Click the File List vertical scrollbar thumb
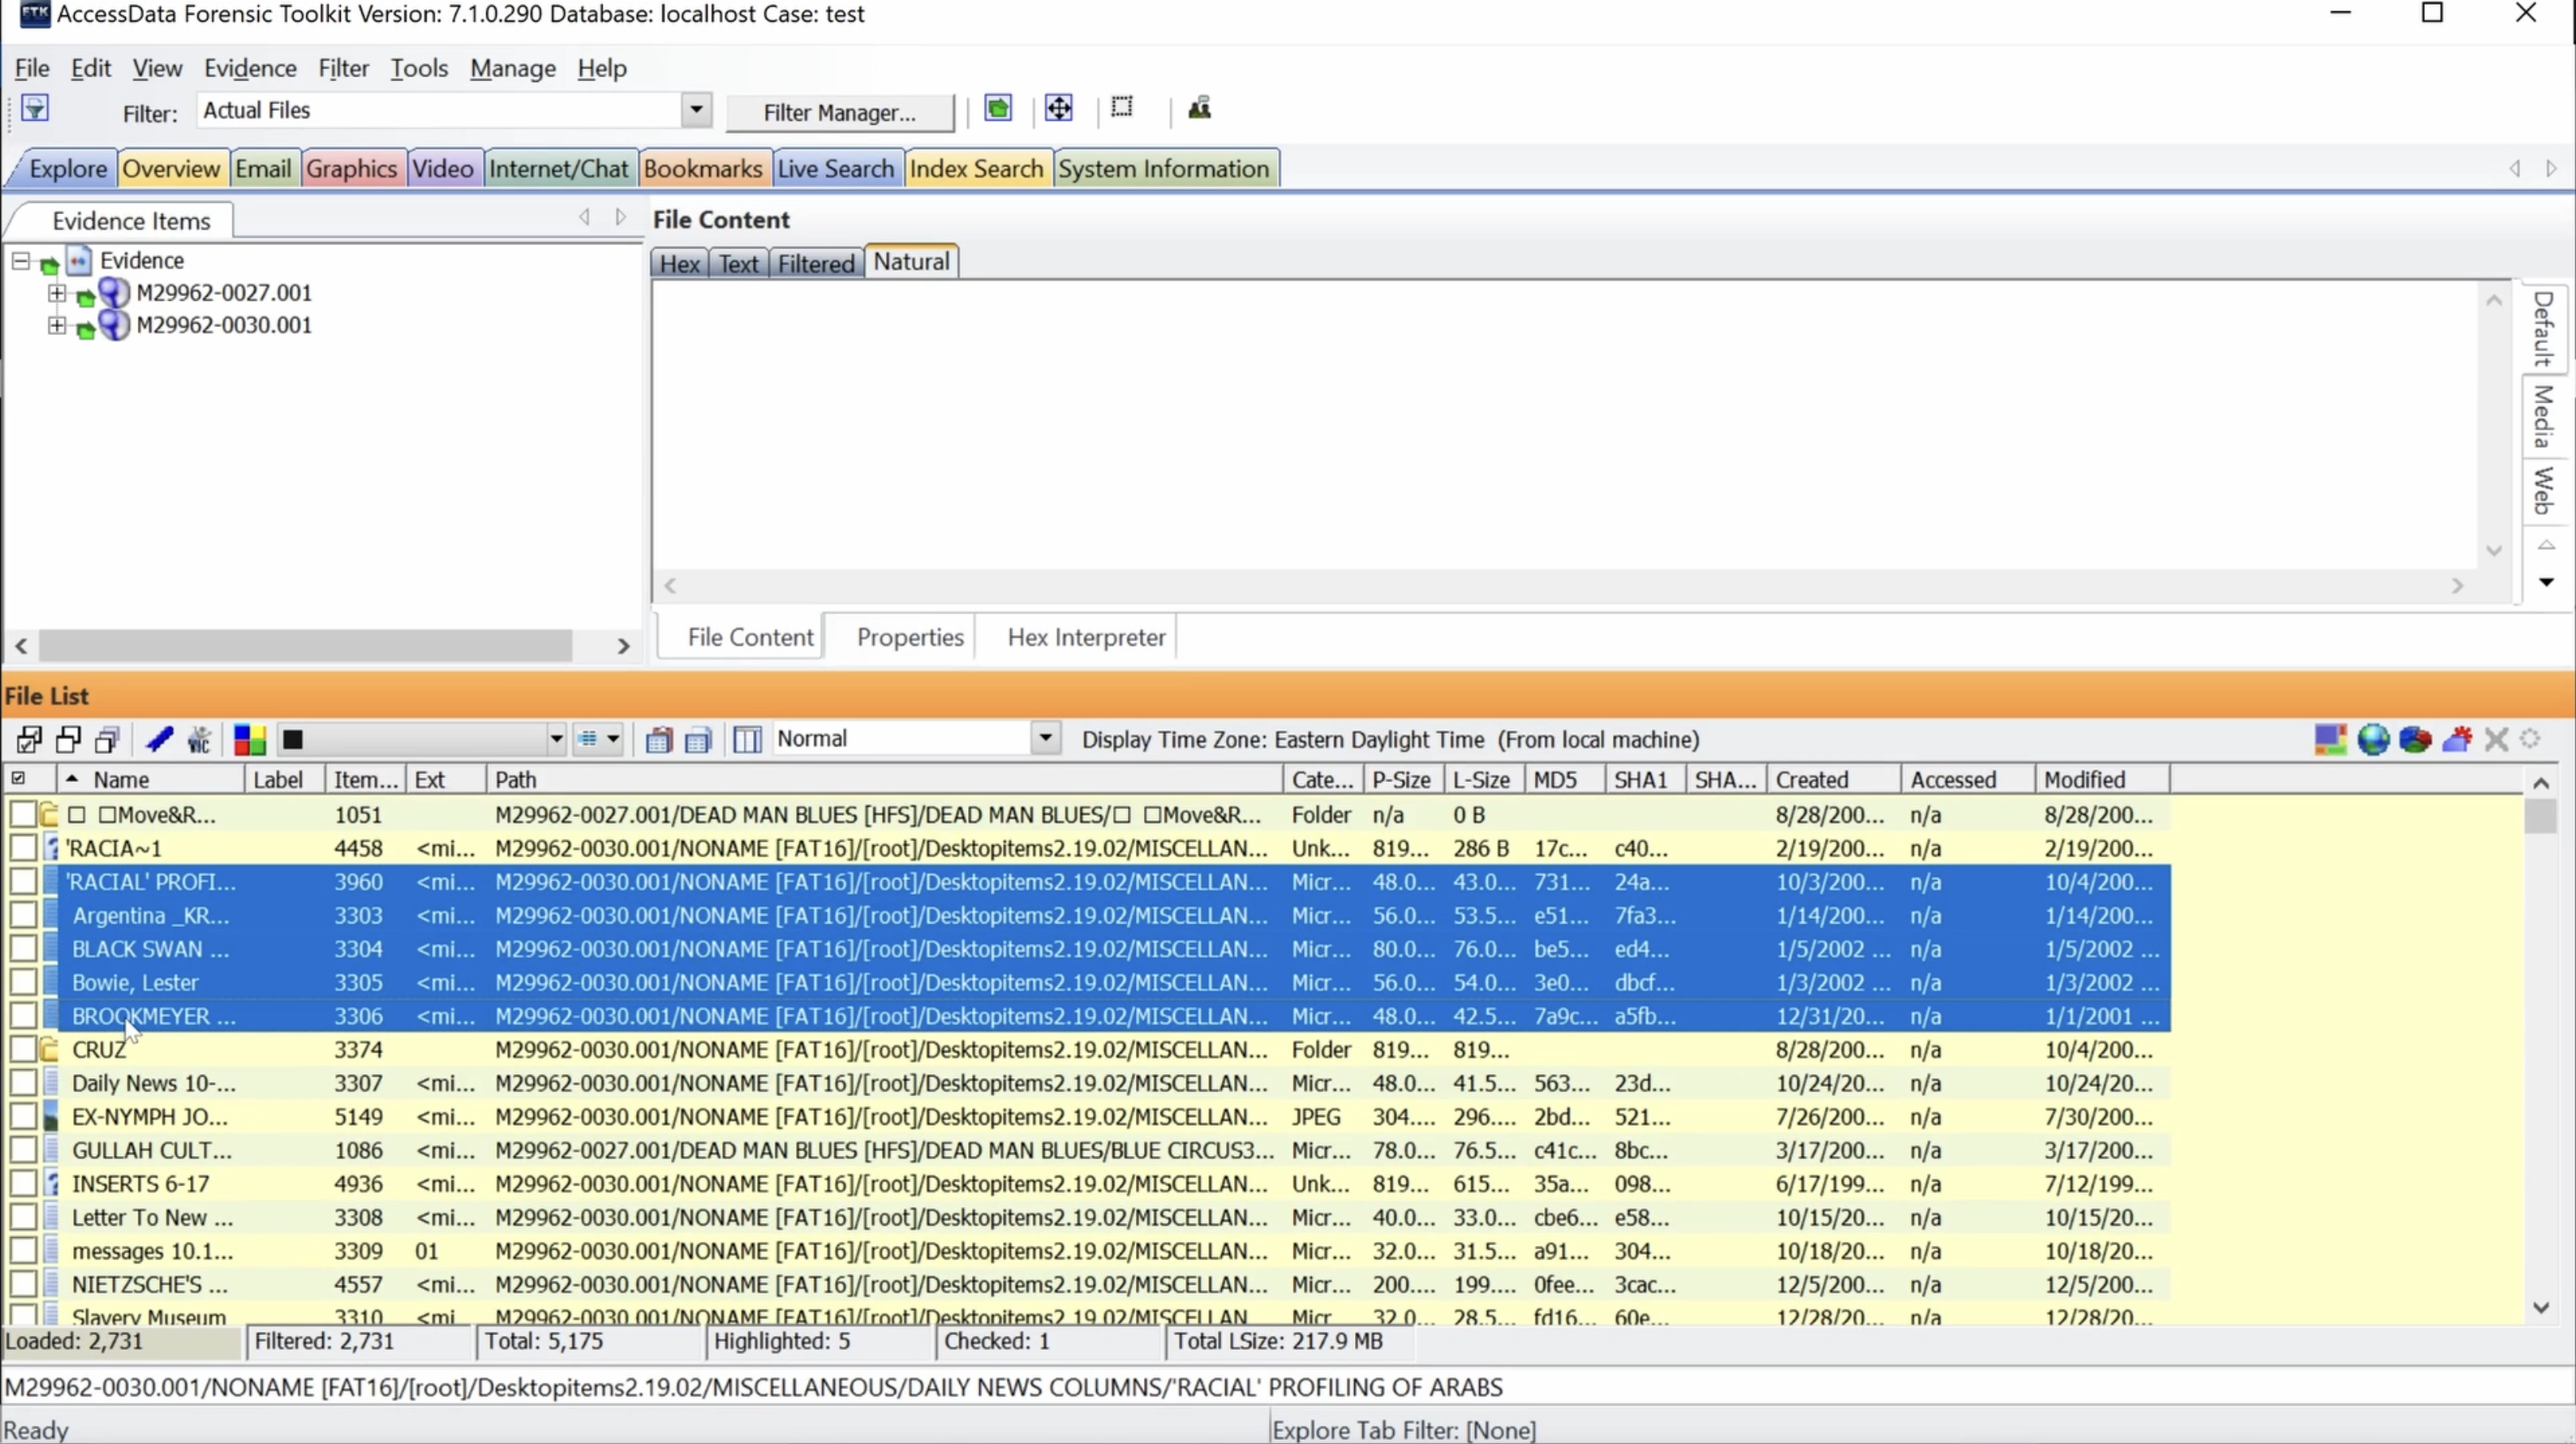2576x1444 pixels. tap(2540, 816)
